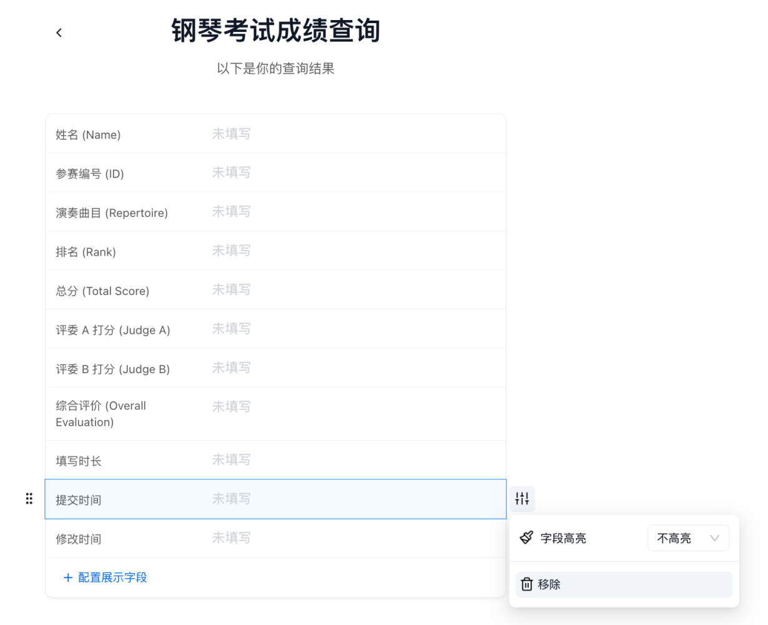Image resolution: width=768 pixels, height=625 pixels.
Task: Select the 参赛编号 (ID) field row
Action: pos(275,172)
